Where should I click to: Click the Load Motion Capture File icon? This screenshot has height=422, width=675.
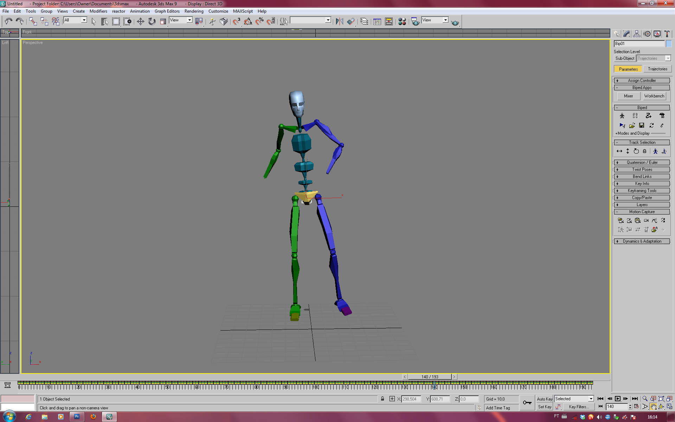tap(621, 220)
